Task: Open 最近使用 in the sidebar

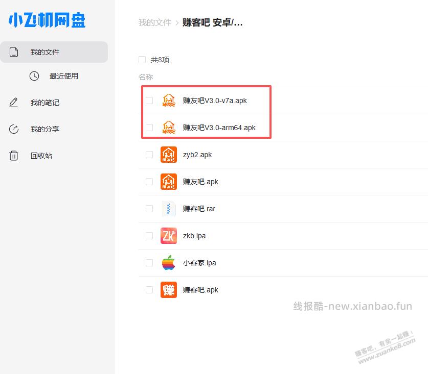Action: tap(64, 76)
